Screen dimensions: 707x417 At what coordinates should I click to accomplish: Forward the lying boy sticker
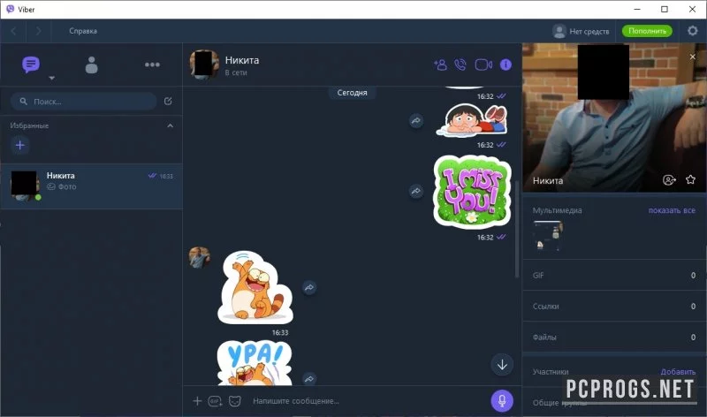pos(416,120)
